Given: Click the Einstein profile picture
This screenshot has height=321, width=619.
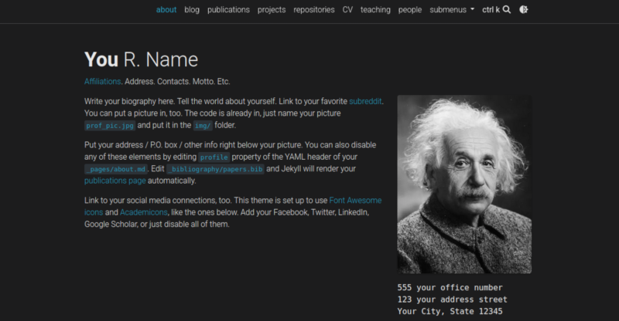Looking at the screenshot, I should click(x=464, y=184).
